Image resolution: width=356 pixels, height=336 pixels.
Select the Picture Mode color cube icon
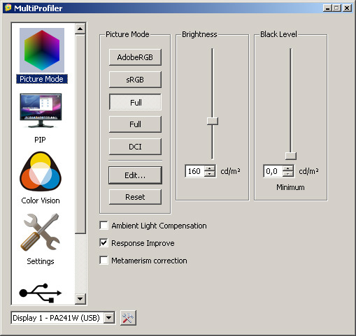pos(42,50)
